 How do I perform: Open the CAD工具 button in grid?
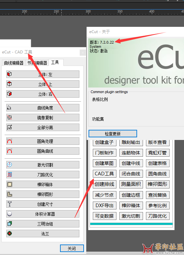pos(104,174)
